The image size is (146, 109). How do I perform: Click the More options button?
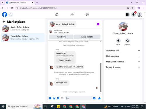(x=87, y=37)
